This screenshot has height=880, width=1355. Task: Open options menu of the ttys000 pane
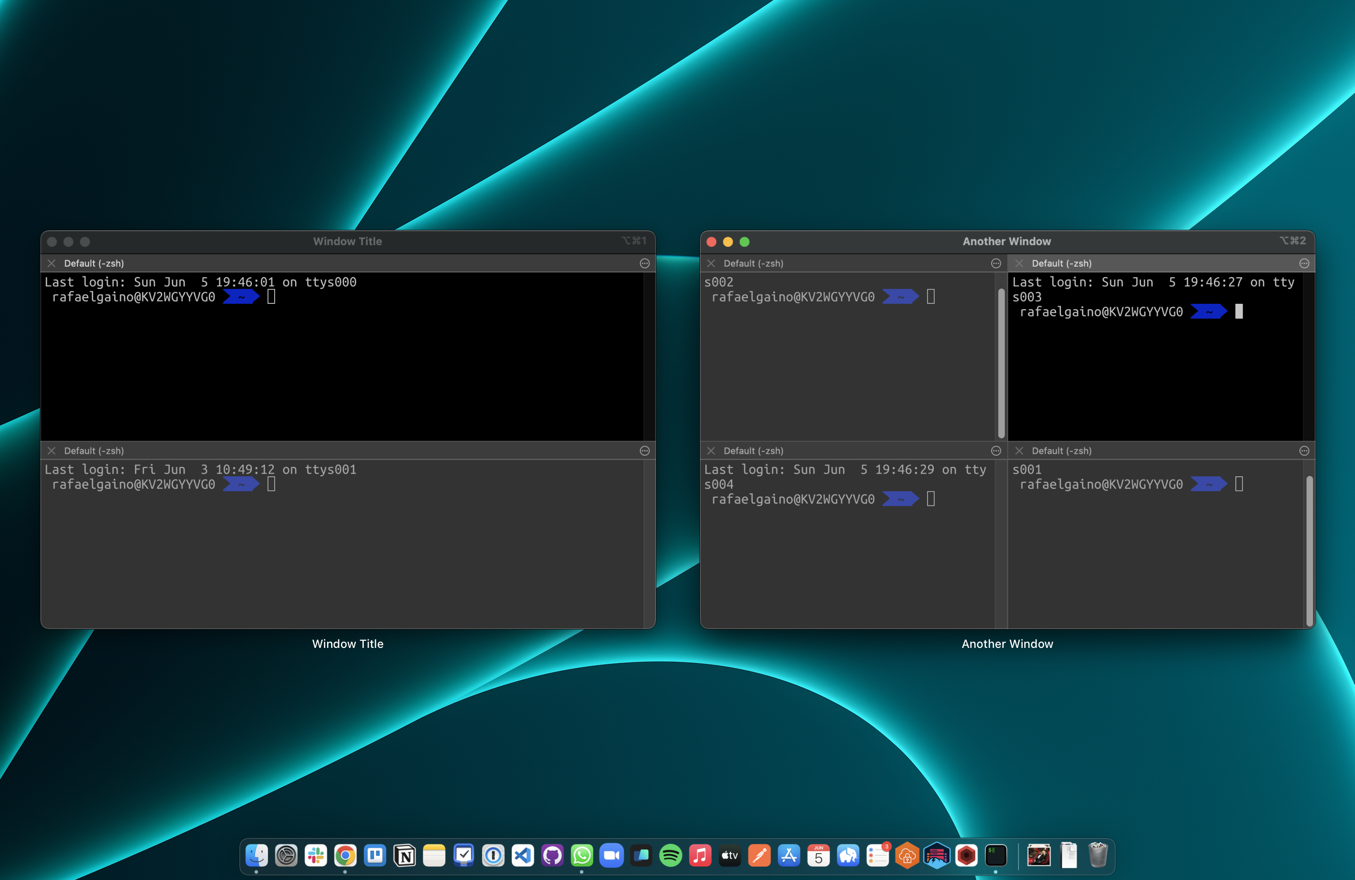(644, 263)
